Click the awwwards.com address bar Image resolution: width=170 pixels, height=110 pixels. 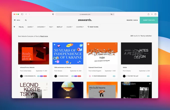tap(85, 14)
